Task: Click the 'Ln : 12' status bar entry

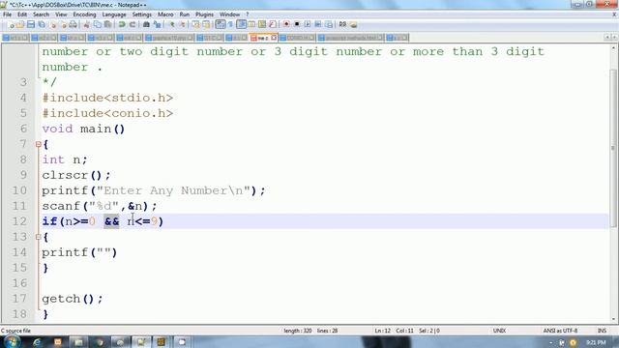Action: click(x=382, y=331)
